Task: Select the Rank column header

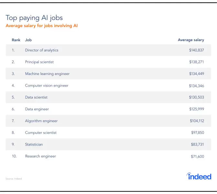Action: 16,40
